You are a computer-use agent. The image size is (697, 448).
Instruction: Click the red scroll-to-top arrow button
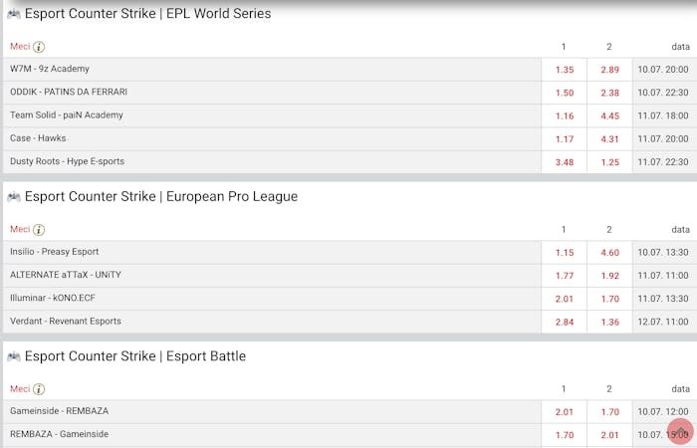click(680, 431)
